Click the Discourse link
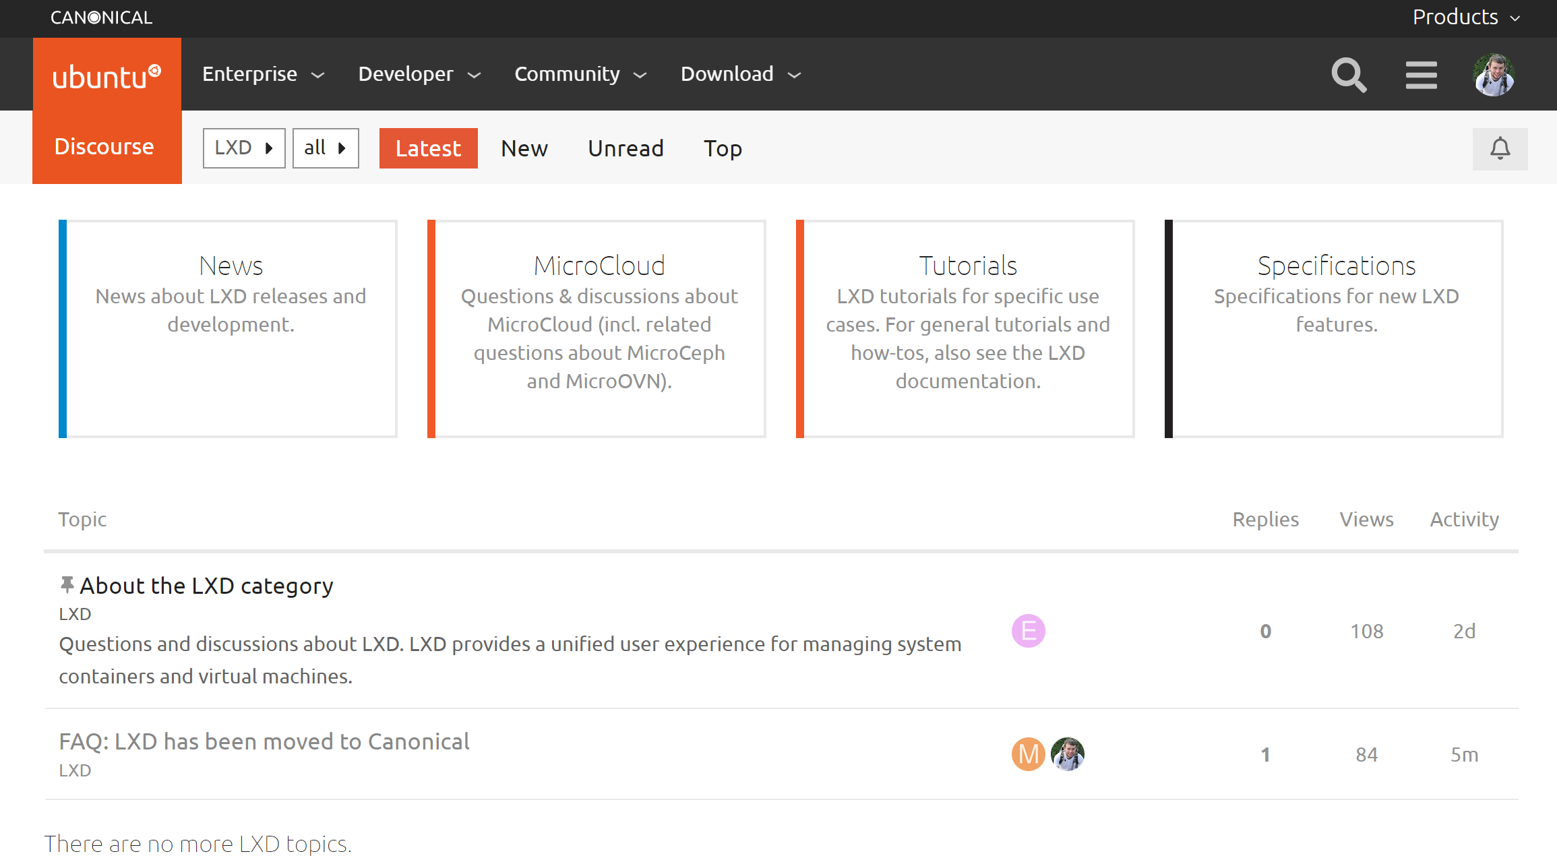The width and height of the screenshot is (1557, 858). pos(104,146)
